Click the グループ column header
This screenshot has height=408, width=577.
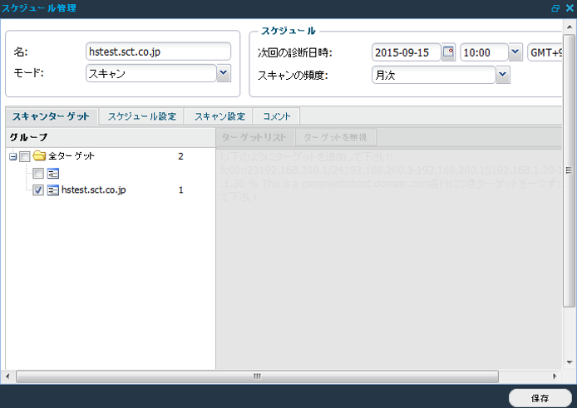(x=111, y=138)
